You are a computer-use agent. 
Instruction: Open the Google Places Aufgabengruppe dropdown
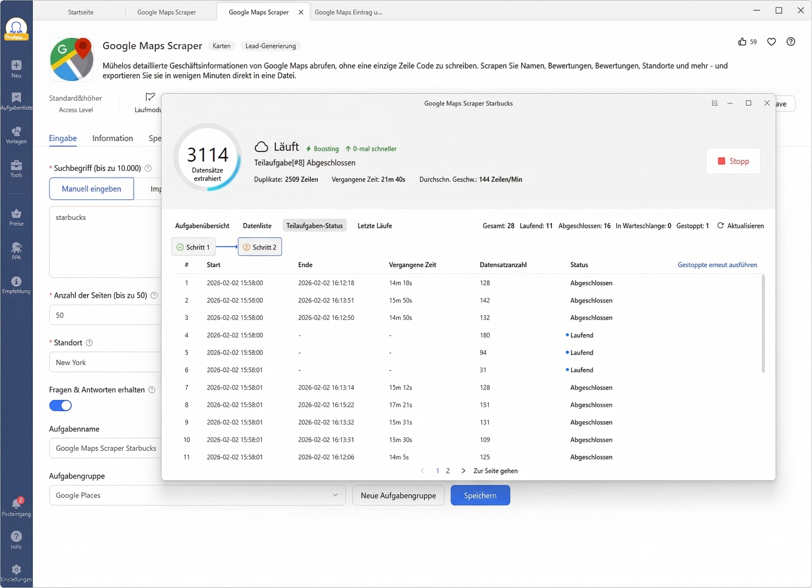pyautogui.click(x=197, y=495)
